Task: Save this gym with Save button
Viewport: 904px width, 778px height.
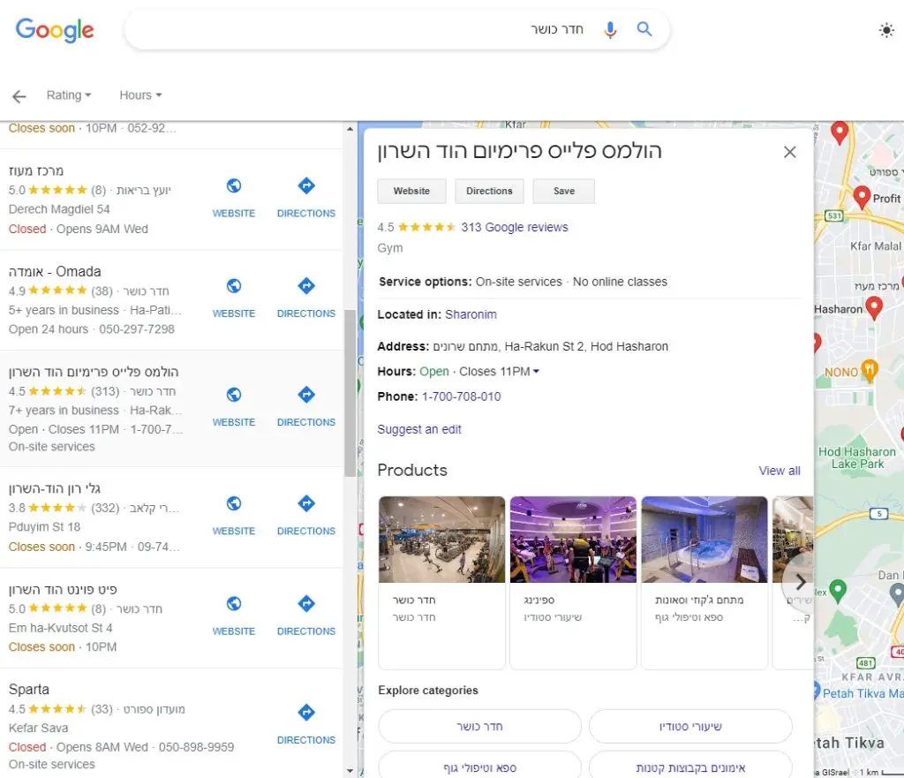Action: 564,191
